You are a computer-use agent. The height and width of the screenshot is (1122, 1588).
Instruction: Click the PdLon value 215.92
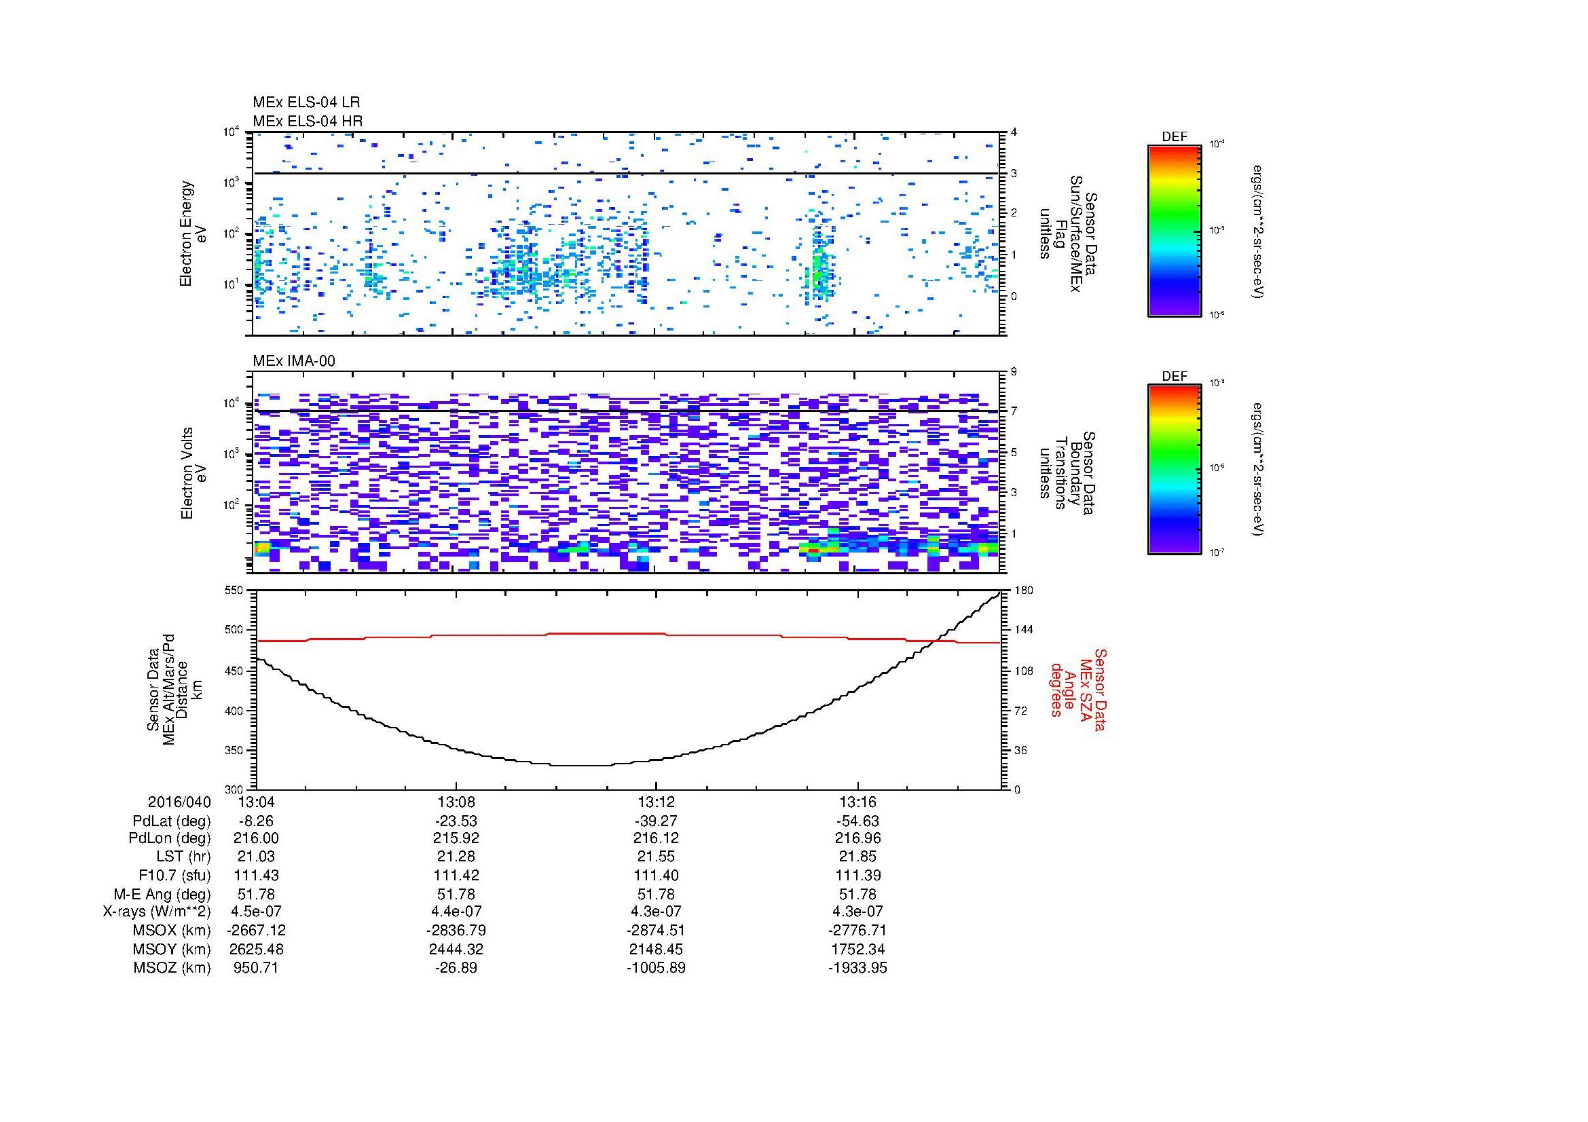[456, 838]
